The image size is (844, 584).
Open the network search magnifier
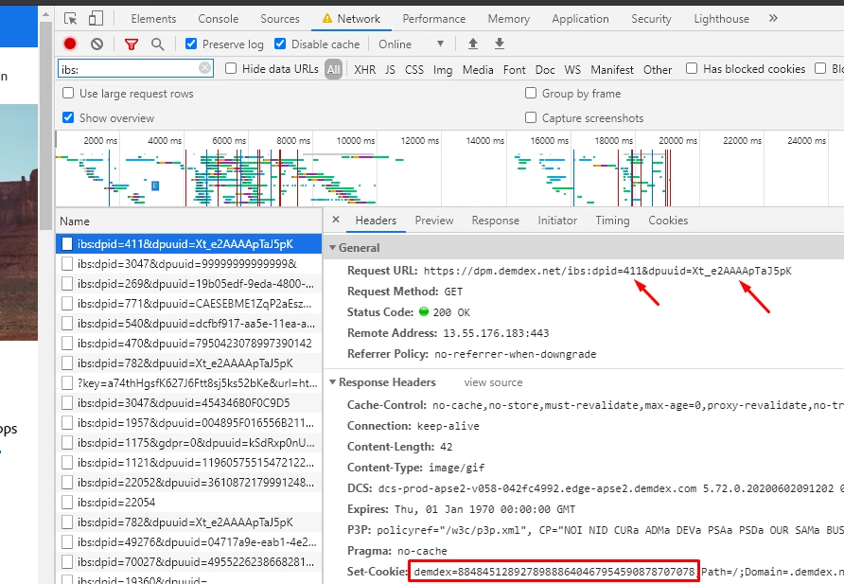click(158, 44)
